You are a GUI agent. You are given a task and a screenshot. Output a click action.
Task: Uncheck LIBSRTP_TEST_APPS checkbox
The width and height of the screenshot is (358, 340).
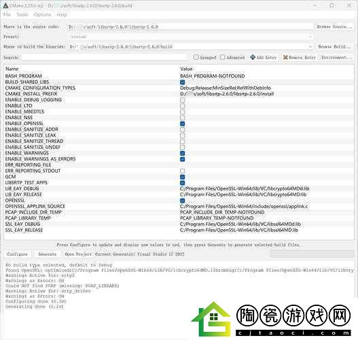point(182,183)
